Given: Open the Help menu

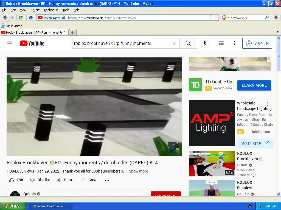Looking at the screenshot, I should [x=76, y=10].
